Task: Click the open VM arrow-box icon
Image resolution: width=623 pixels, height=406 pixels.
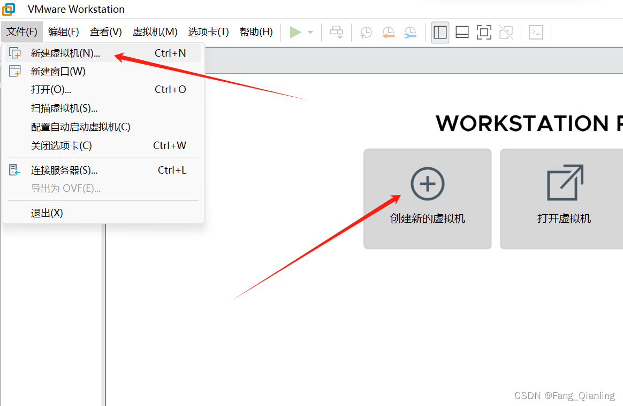Action: (x=565, y=182)
